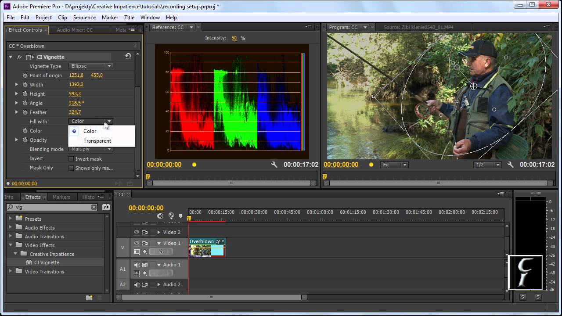Open the Sequence menu
This screenshot has width=562, height=316.
(x=84, y=18)
